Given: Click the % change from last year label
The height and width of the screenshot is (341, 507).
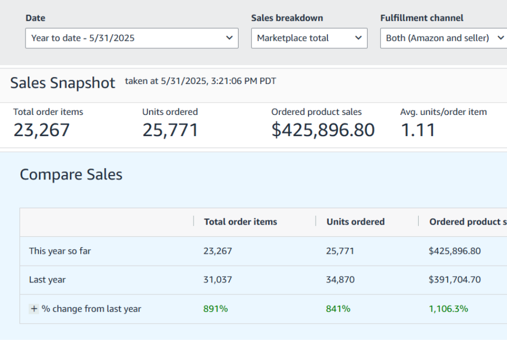Looking at the screenshot, I should 91,309.
